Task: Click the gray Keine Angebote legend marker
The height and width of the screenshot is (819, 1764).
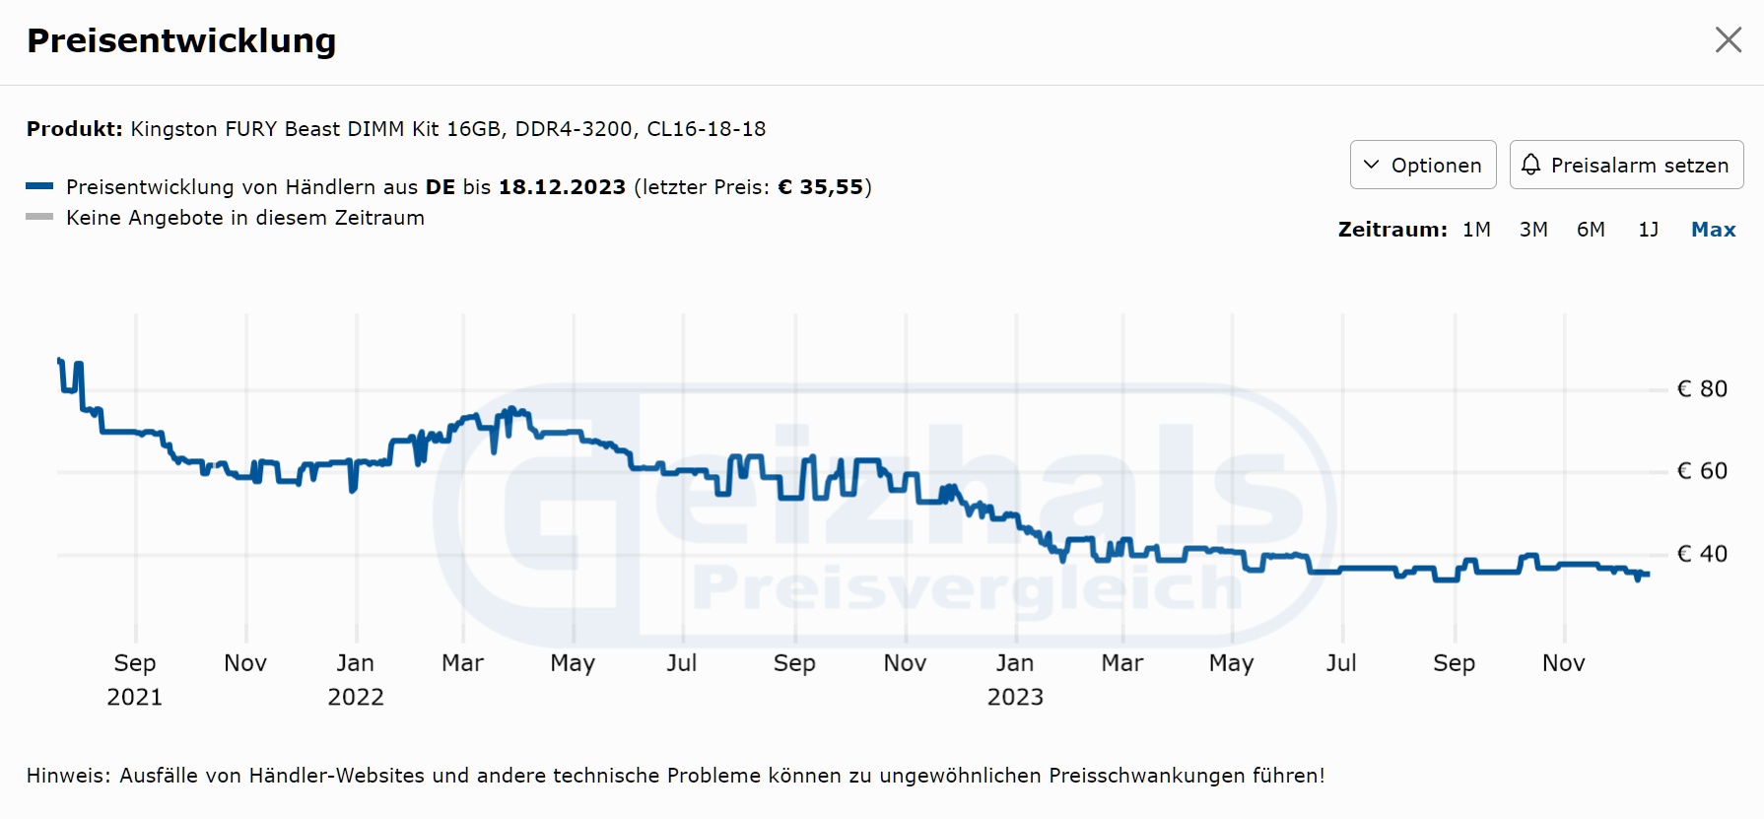Action: pyautogui.click(x=39, y=217)
